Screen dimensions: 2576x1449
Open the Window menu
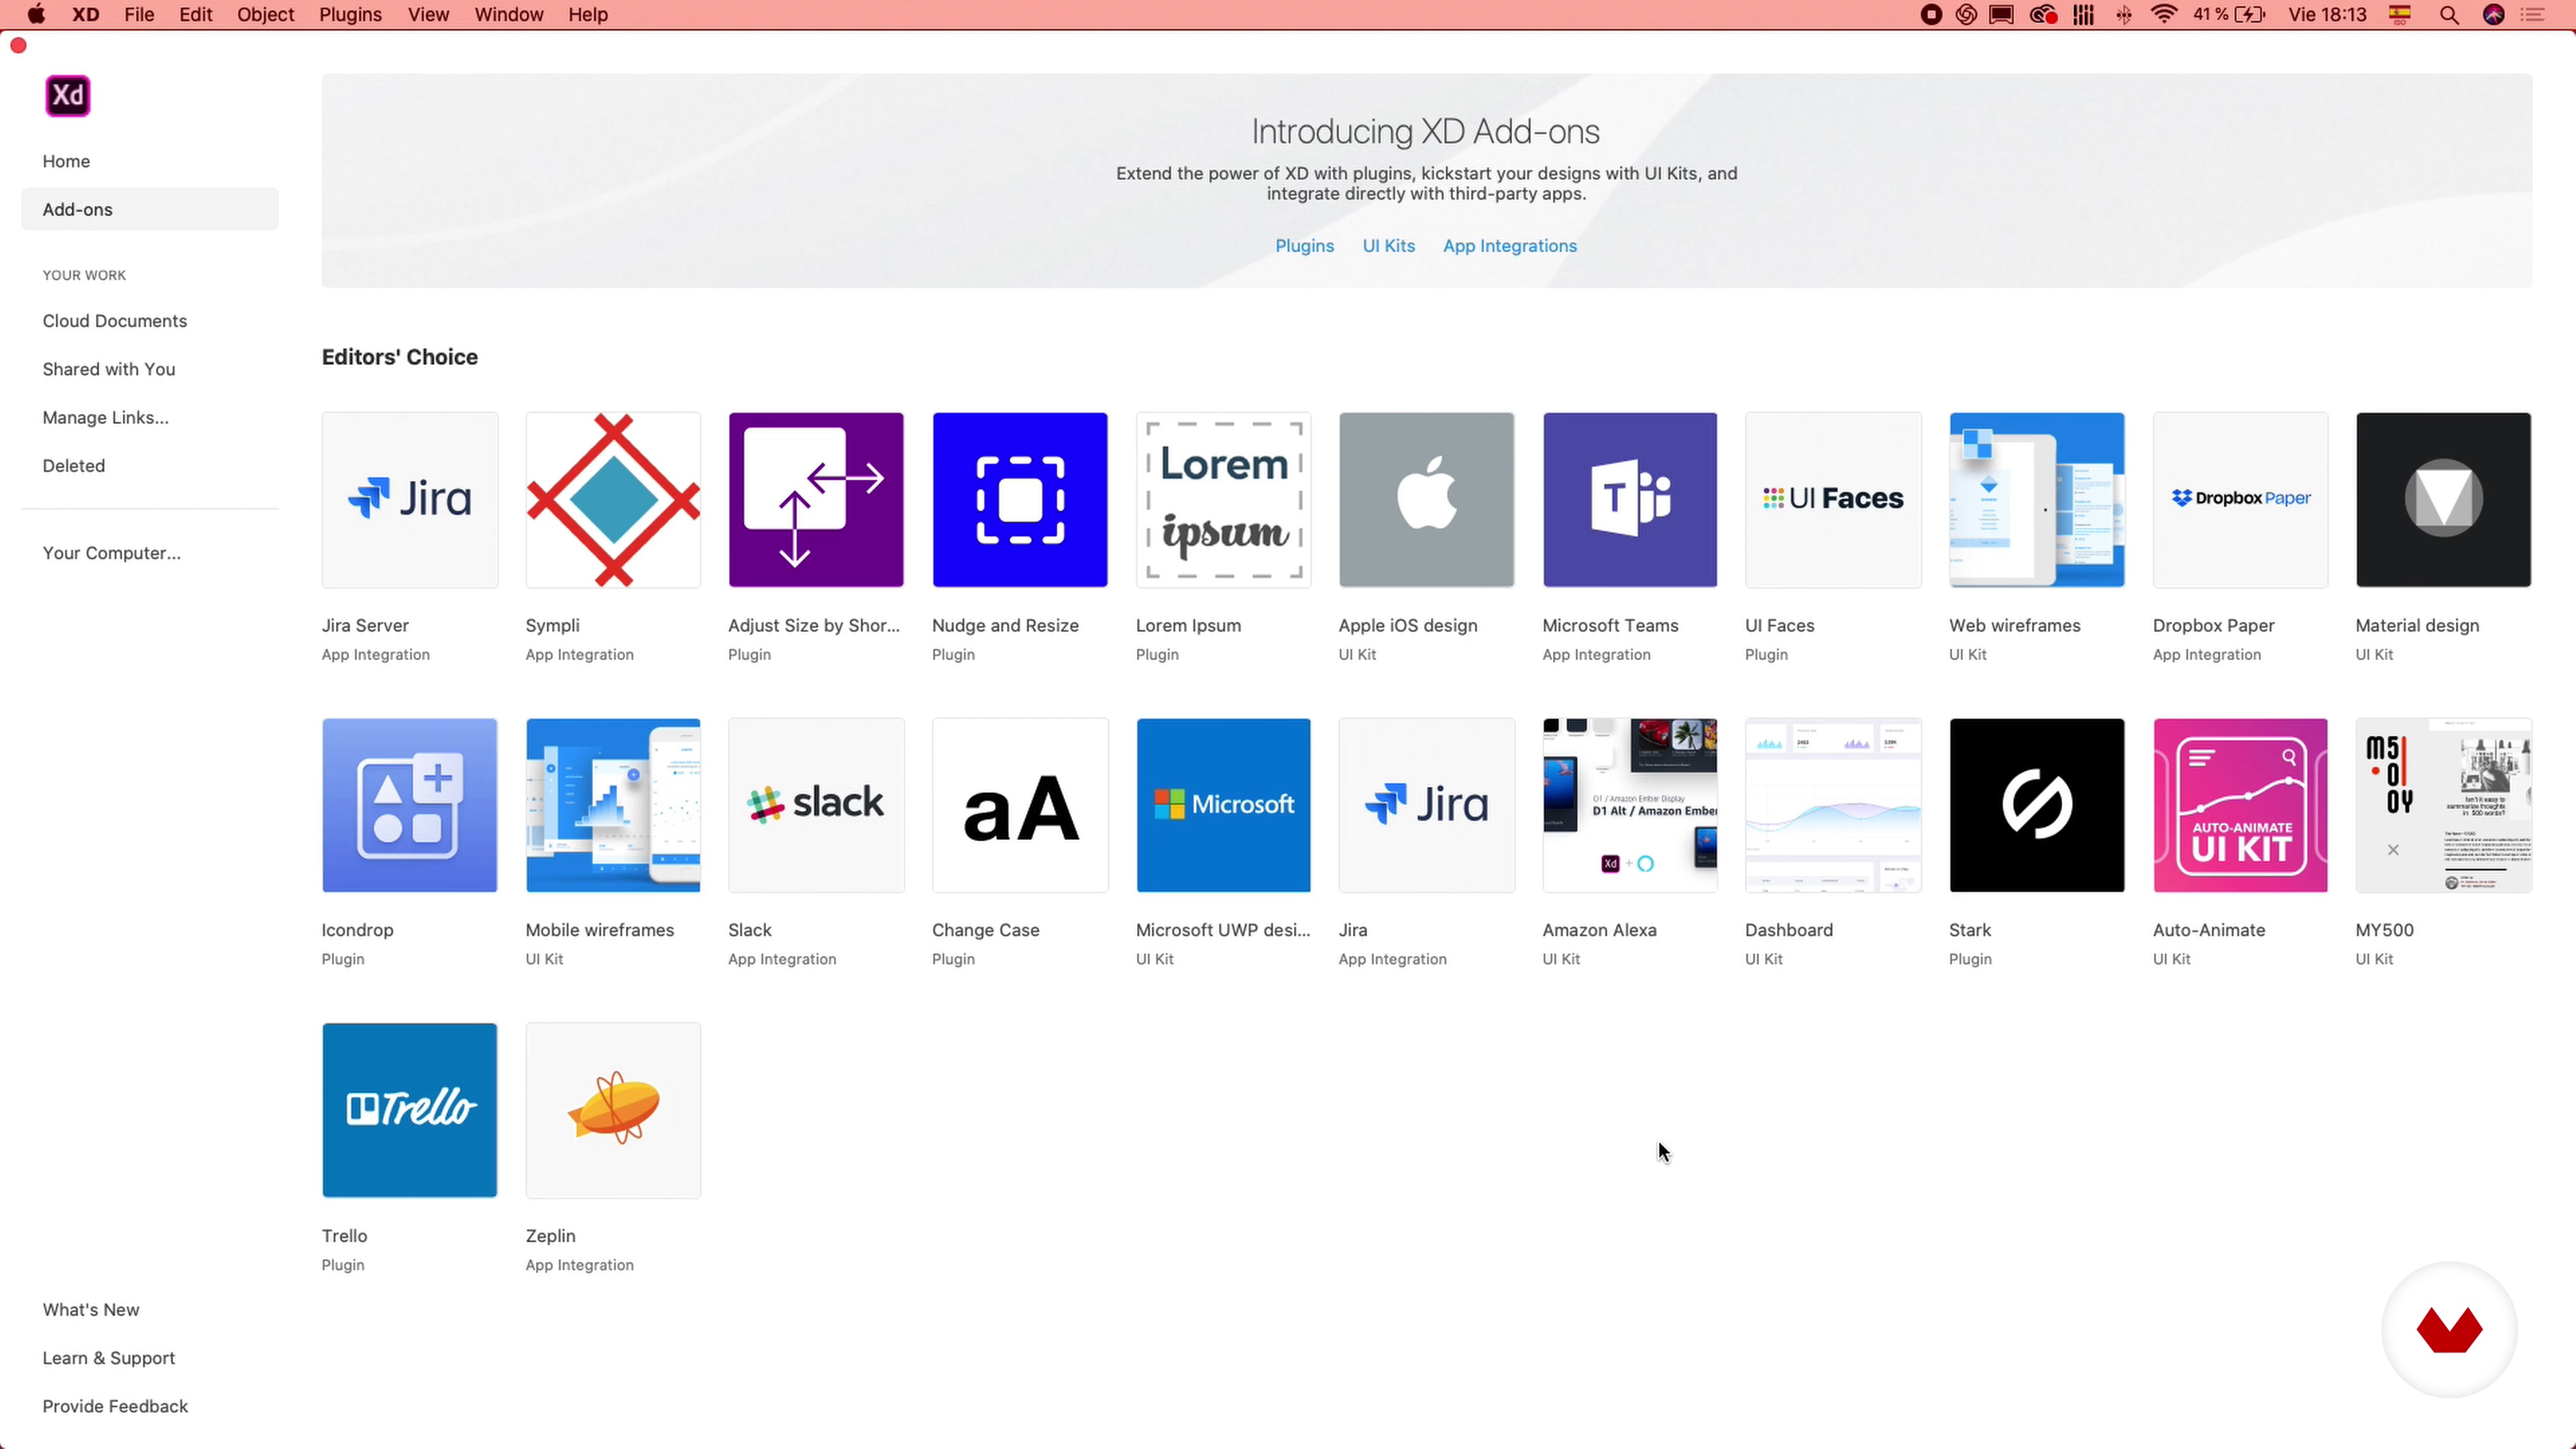click(509, 15)
